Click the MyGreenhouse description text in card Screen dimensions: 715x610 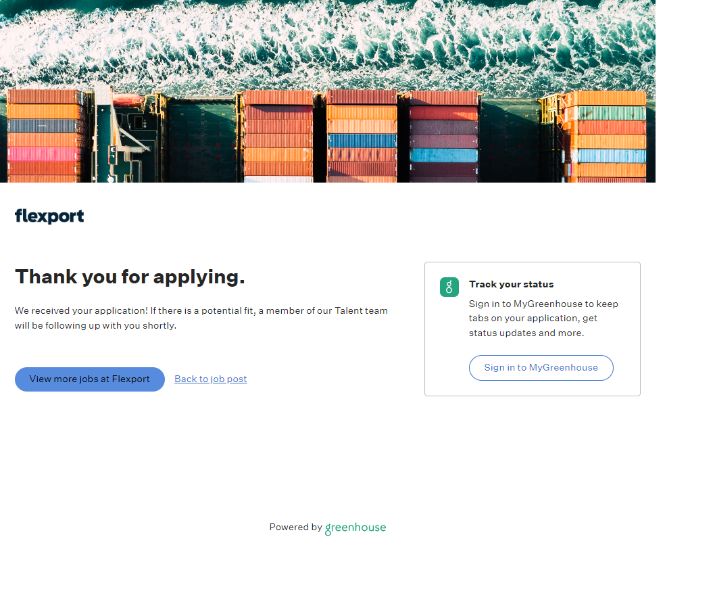click(543, 319)
